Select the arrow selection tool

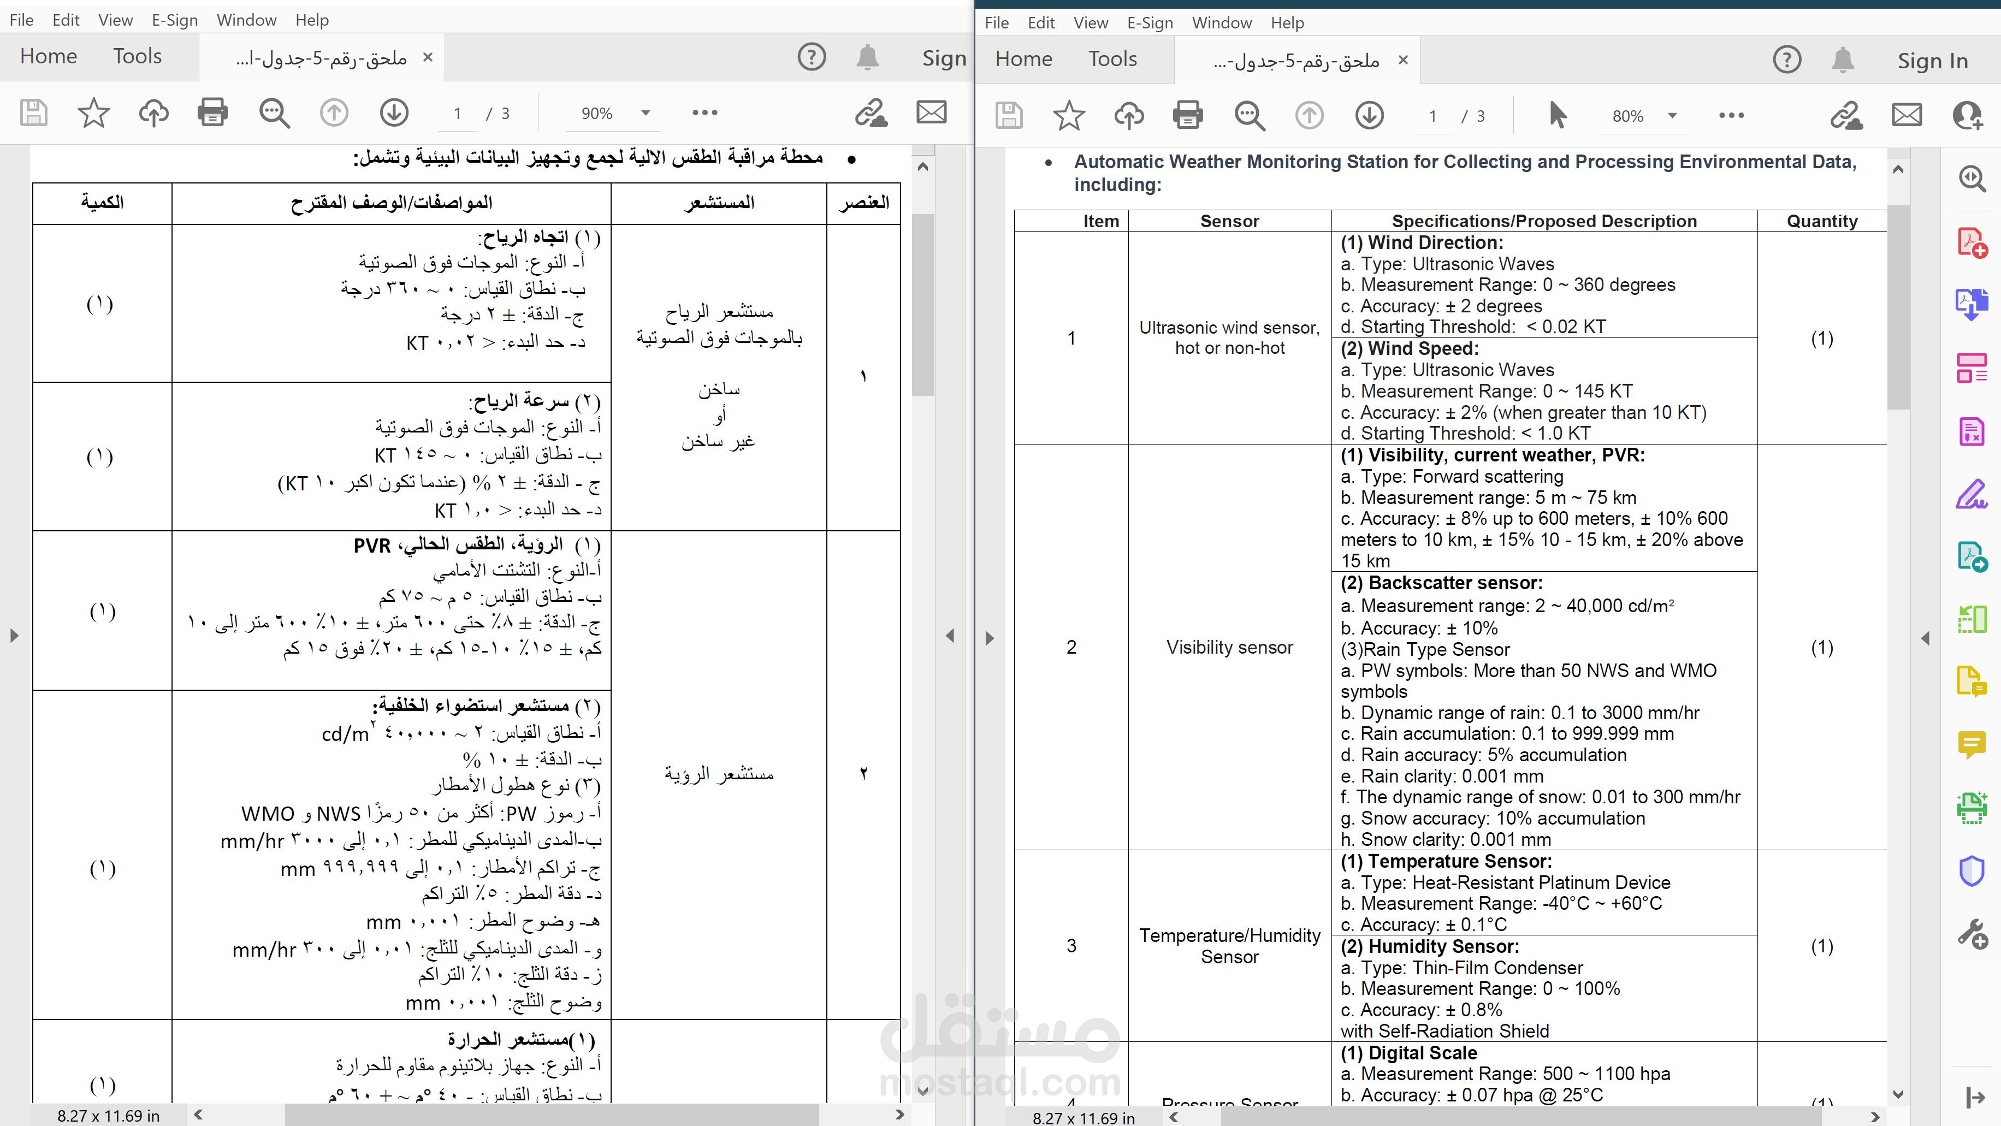[x=1556, y=116]
